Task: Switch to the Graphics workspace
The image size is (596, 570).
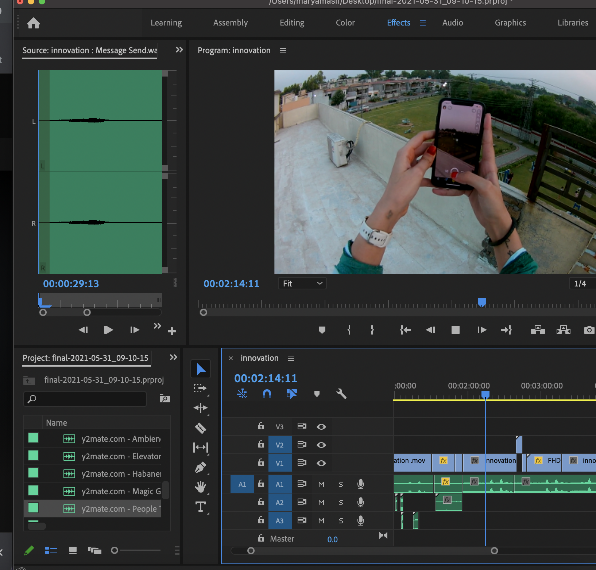Action: pos(510,23)
